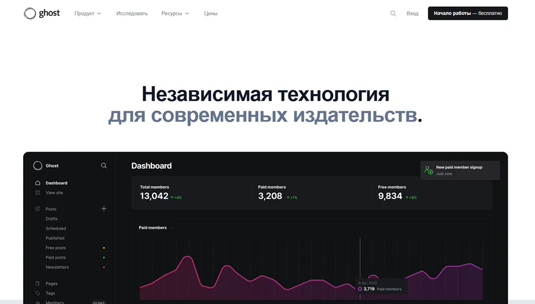The height and width of the screenshot is (304, 535).
Task: Click the Free members value 9,834
Action: click(390, 196)
